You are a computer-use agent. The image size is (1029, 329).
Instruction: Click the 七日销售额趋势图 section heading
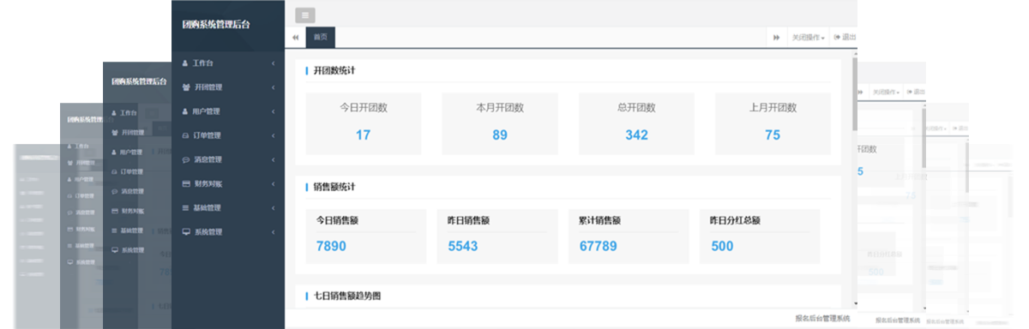pos(346,296)
